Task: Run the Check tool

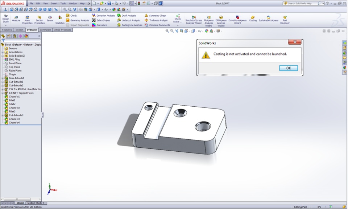Action: pyautogui.click(x=71, y=16)
